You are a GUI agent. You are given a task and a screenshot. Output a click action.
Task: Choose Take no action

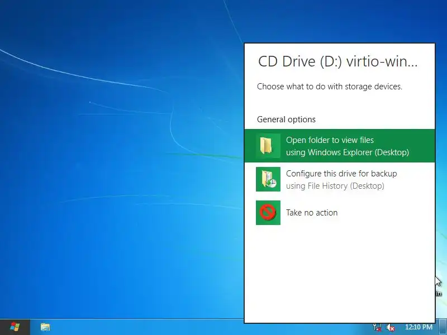pyautogui.click(x=340, y=213)
